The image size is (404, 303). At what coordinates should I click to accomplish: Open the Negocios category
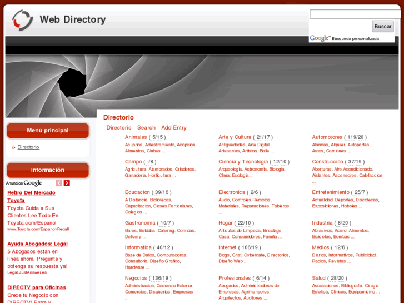click(136, 278)
